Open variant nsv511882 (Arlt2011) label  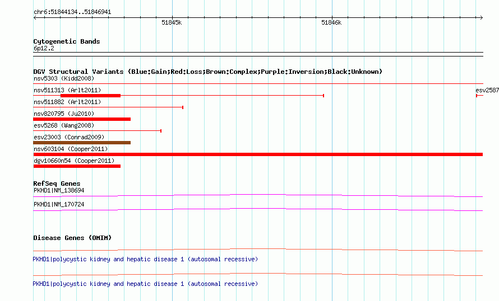pos(67,102)
